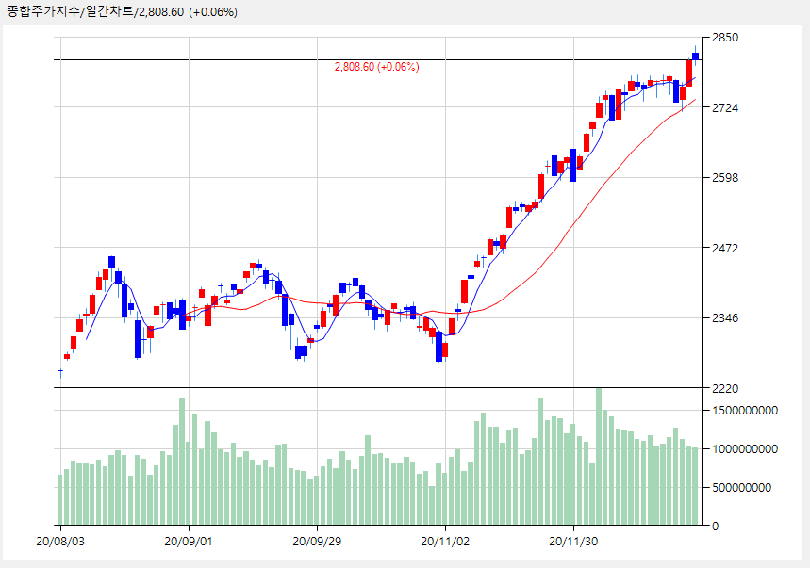Click the chart title 종합주가지수/일간차트

click(x=70, y=12)
